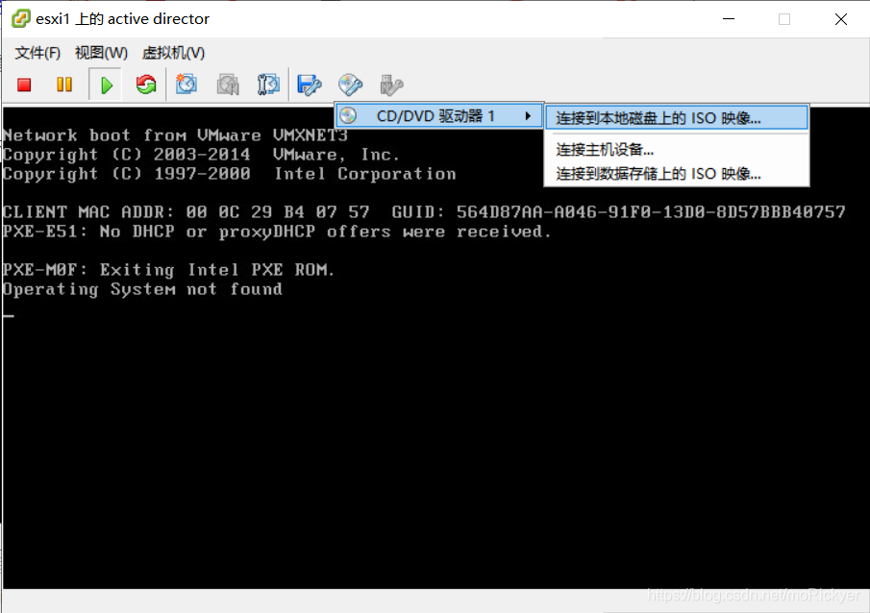Open the 文件(F) menu
The image size is (870, 613).
pos(37,53)
